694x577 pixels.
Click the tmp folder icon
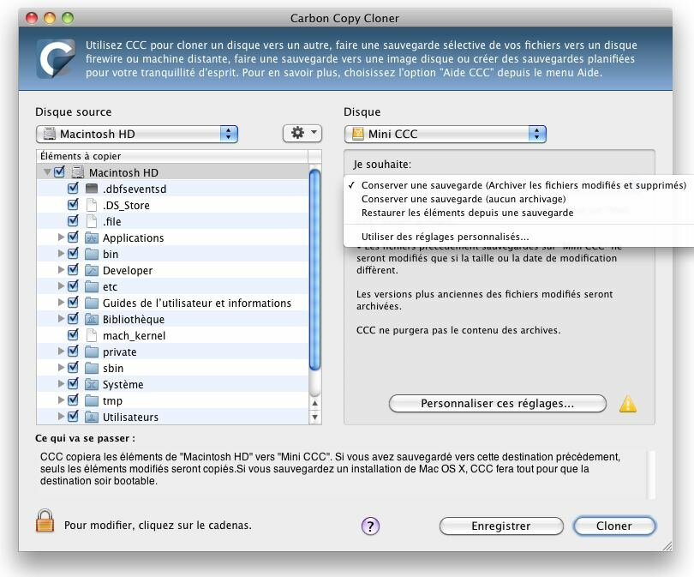pyautogui.click(x=91, y=400)
